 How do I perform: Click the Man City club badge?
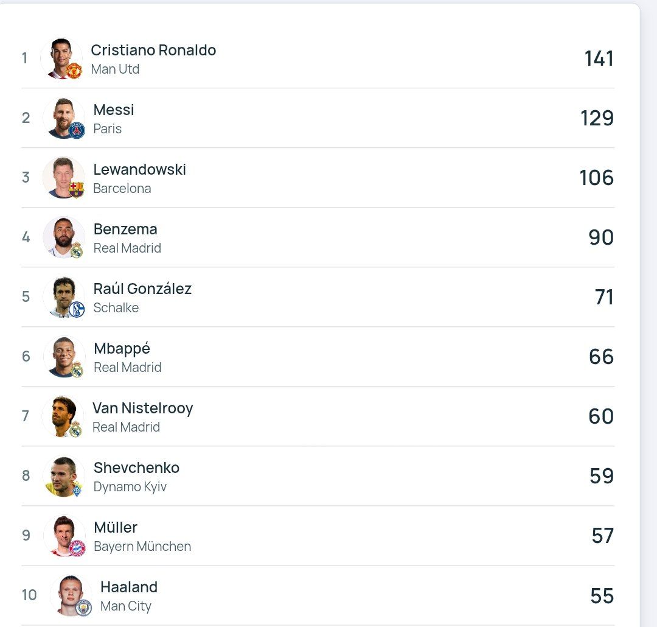tap(83, 608)
